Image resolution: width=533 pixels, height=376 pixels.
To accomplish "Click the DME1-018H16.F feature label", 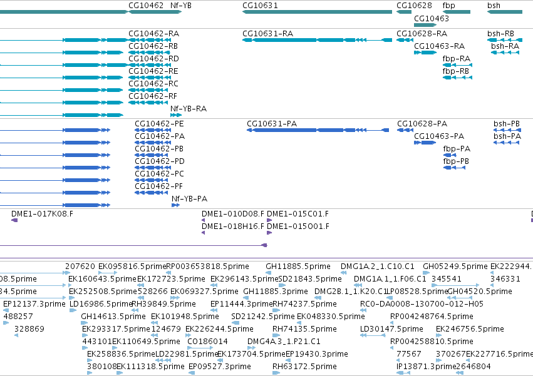I will point(233,226).
